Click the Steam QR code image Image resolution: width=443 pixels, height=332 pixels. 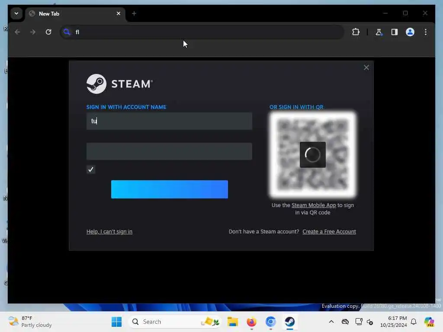[312, 155]
